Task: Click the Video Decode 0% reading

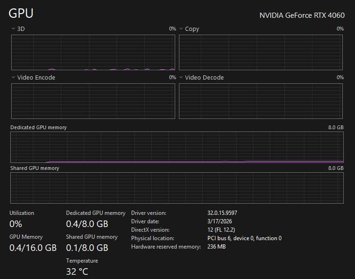Action: tap(340, 77)
